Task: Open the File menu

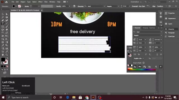Action: 13,2
